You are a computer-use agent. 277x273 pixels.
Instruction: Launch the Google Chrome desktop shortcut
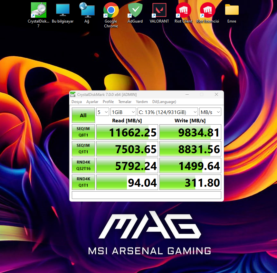[111, 15]
